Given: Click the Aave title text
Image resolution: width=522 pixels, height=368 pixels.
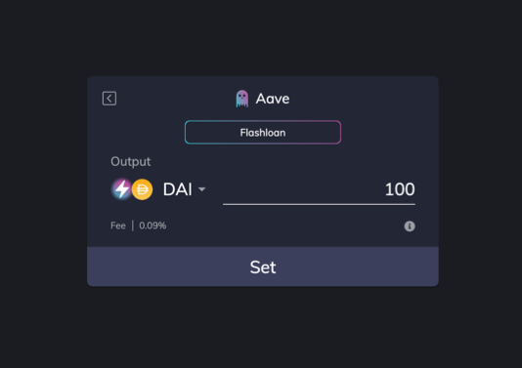Looking at the screenshot, I should [273, 99].
